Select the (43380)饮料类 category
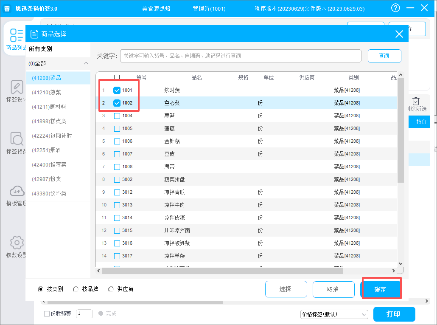This screenshot has height=325, width=437. (49, 193)
